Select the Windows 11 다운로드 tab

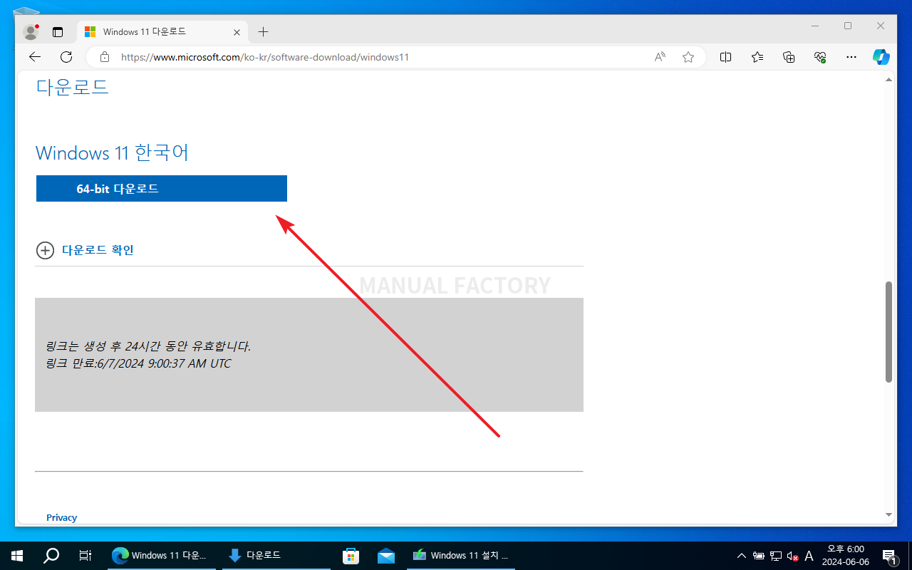pyautogui.click(x=162, y=32)
